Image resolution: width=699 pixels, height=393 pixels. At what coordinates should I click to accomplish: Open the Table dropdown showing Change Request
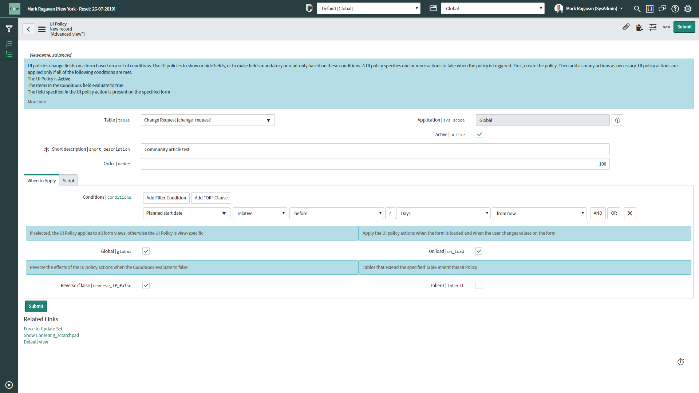point(208,120)
